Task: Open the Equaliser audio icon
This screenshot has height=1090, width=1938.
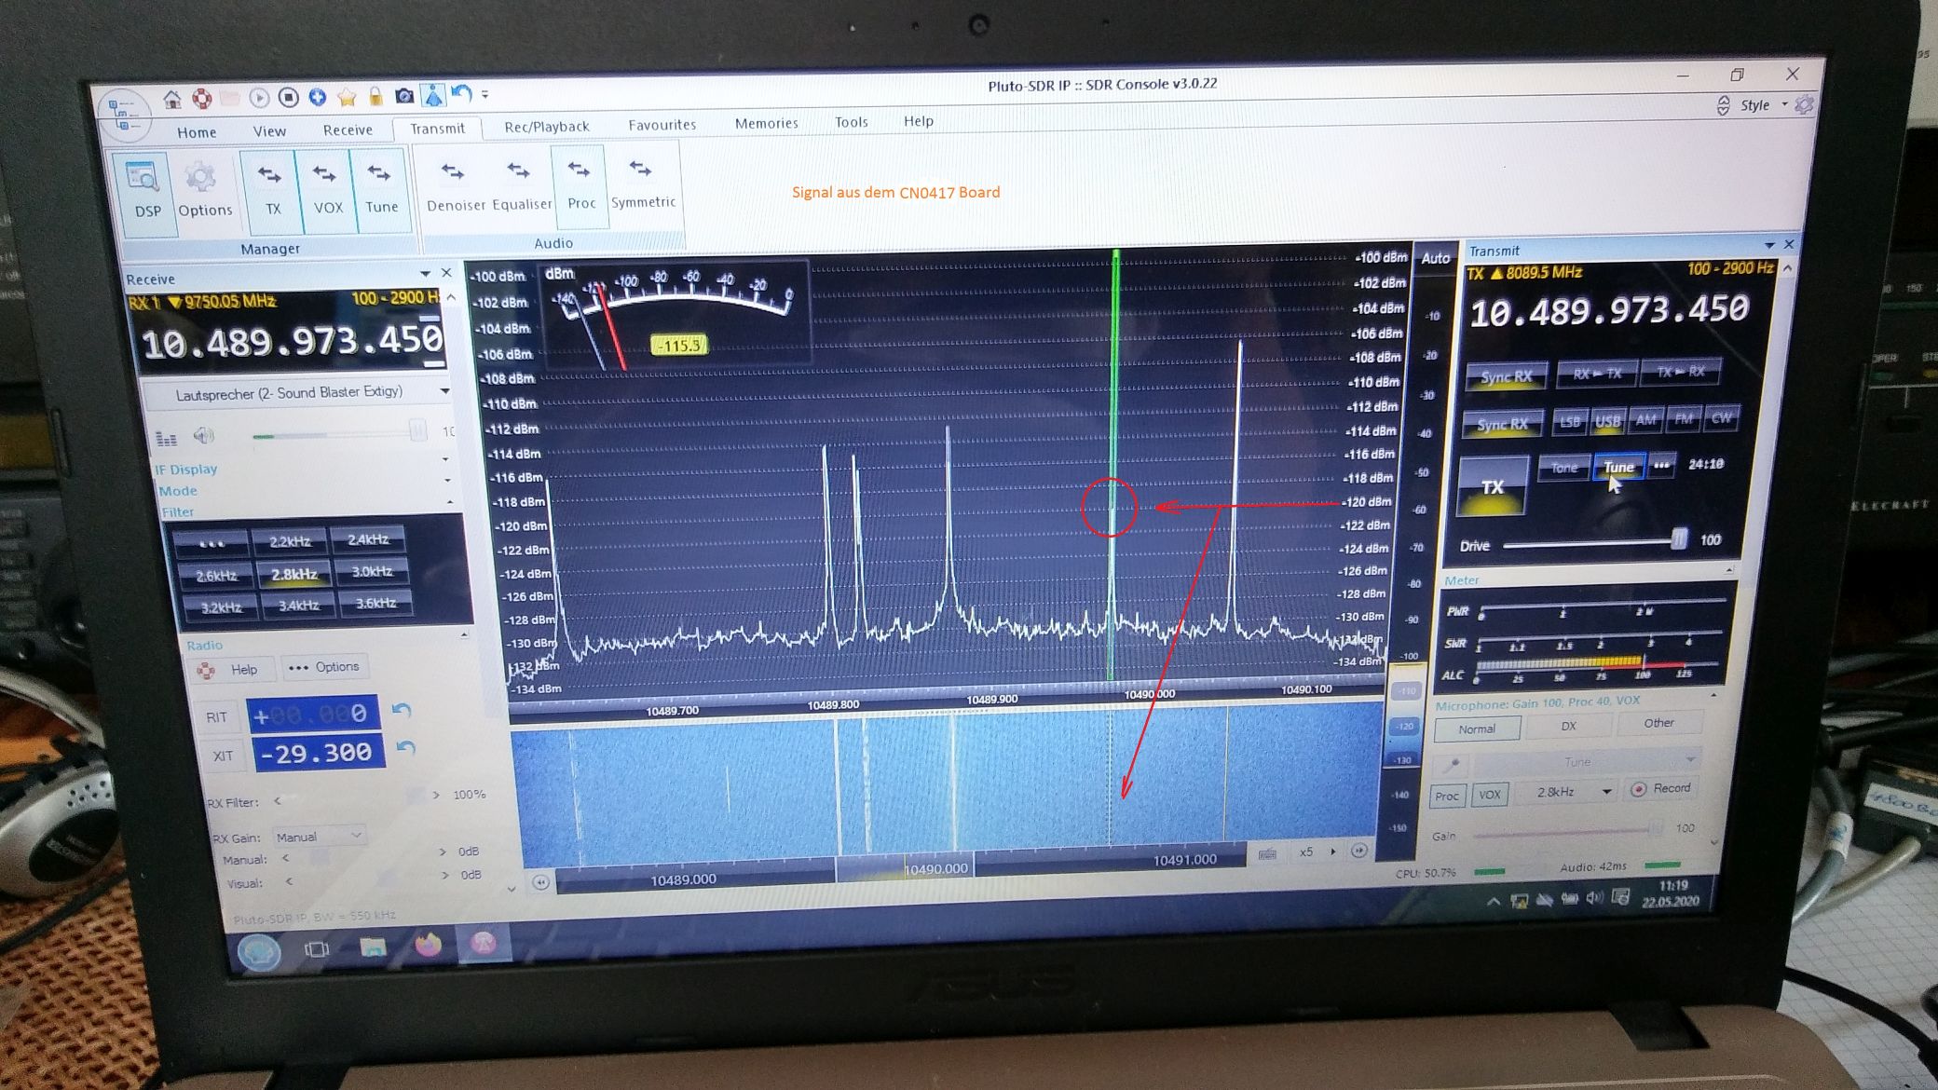Action: [521, 184]
